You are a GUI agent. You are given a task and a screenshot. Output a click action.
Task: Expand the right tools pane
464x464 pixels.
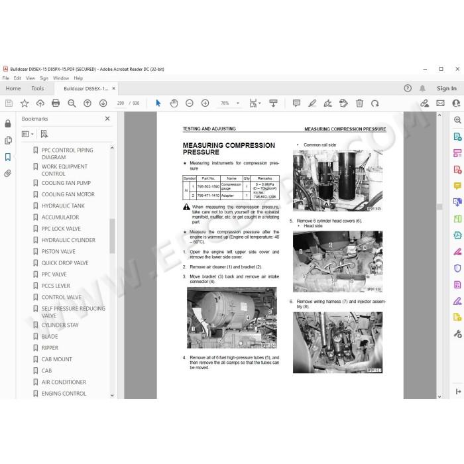coord(458,392)
